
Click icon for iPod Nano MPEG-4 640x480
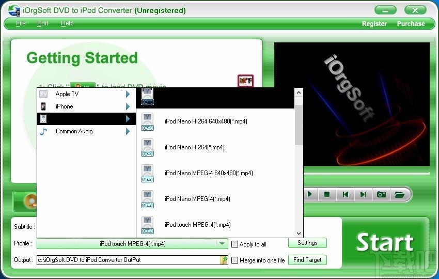(x=147, y=173)
